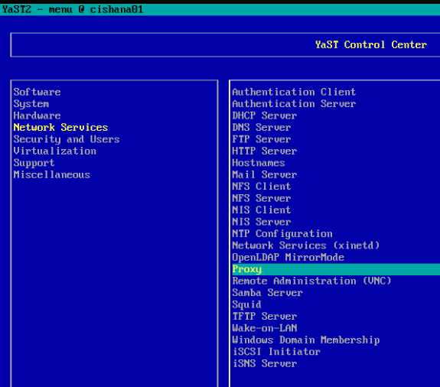440x387 pixels.
Task: Open the NFS Server module
Action: pos(261,198)
